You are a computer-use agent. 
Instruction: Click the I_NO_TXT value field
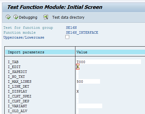click(78, 77)
